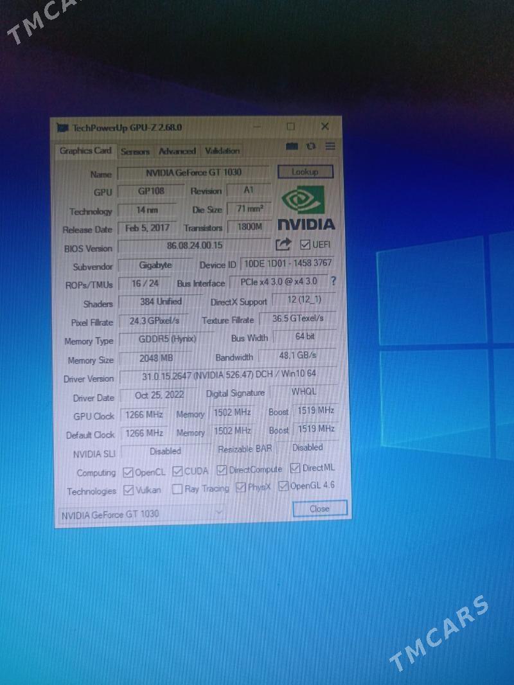Switch to the Sensors tab

[135, 151]
